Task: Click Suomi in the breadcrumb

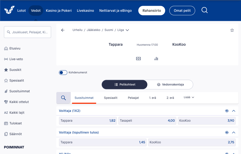Action: point(109,30)
